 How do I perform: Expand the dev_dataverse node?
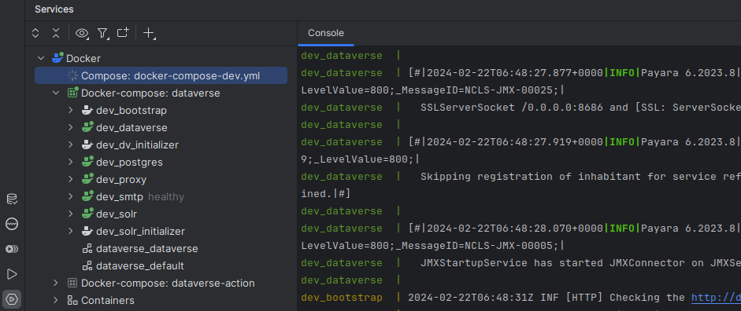pyautogui.click(x=71, y=127)
